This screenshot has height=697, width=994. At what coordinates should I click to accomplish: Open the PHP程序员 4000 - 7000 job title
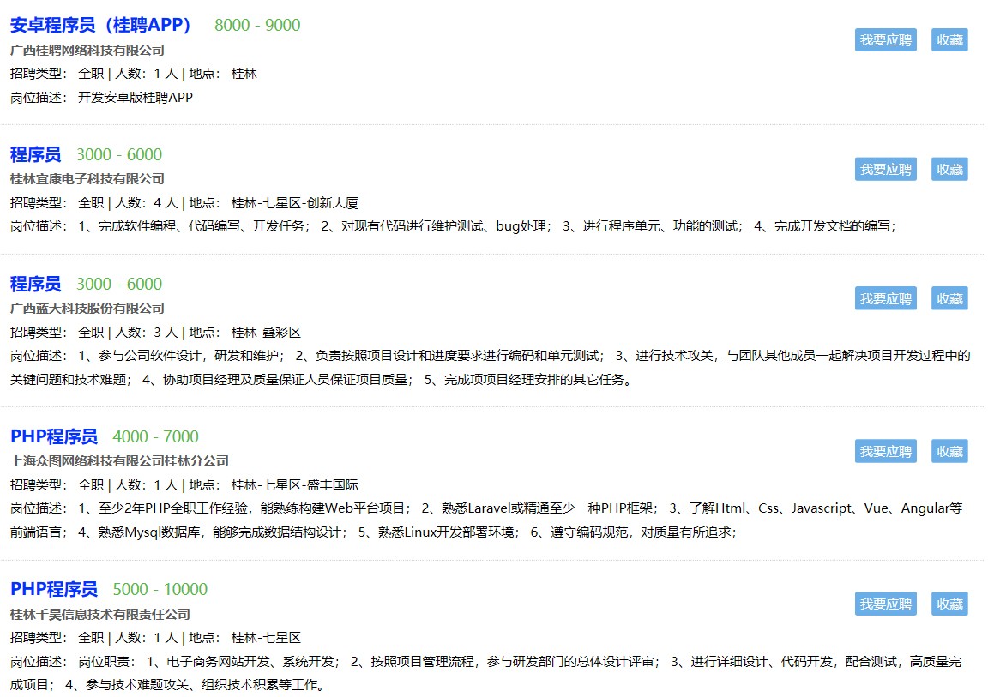point(54,436)
